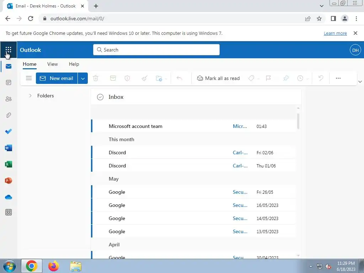Open the Google email dated 14/05/2023
The width and height of the screenshot is (364, 273).
(x=194, y=218)
